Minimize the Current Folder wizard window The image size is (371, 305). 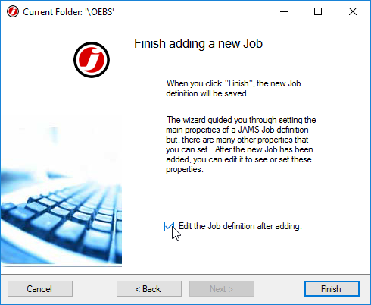[x=284, y=11]
